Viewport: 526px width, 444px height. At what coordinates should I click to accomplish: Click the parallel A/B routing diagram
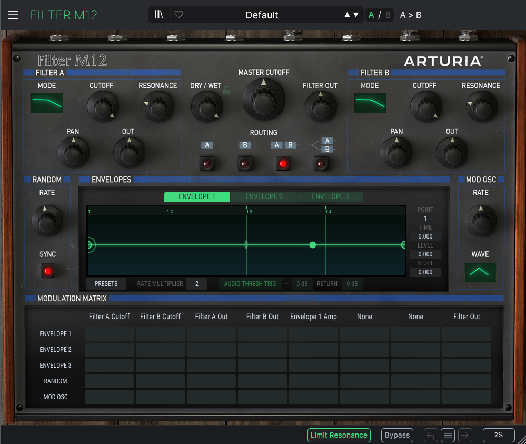pos(321,145)
